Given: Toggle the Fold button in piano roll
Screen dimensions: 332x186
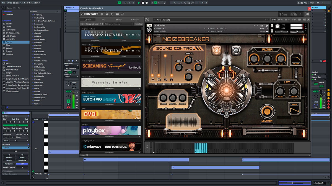Looking at the screenshot, I should point(36,119).
